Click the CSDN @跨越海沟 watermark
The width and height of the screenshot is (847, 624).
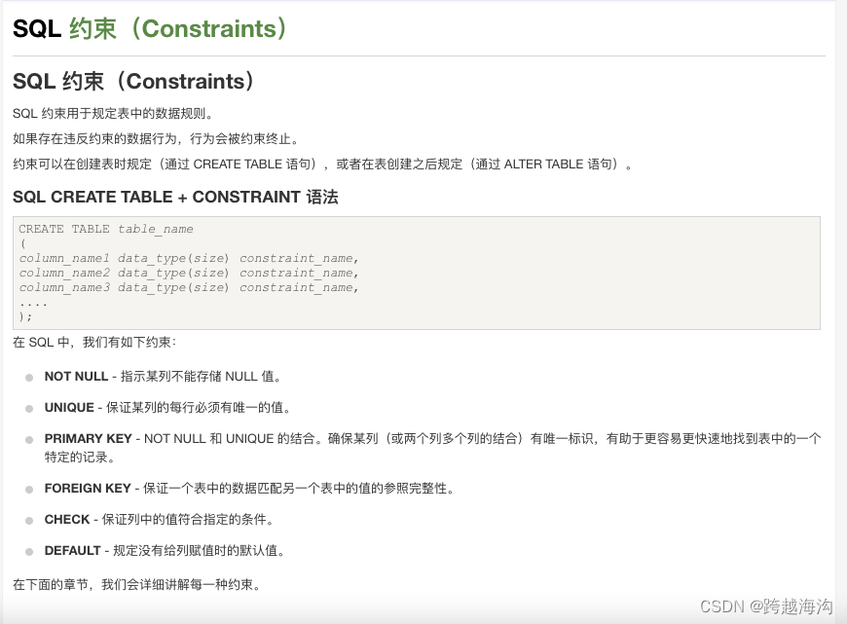click(766, 606)
